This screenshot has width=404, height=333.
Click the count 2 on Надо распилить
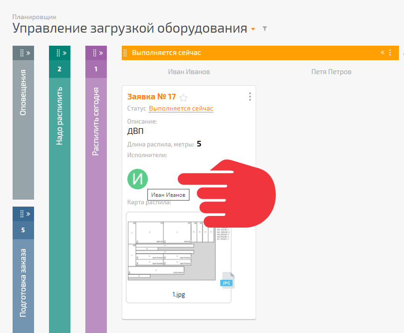(x=60, y=69)
